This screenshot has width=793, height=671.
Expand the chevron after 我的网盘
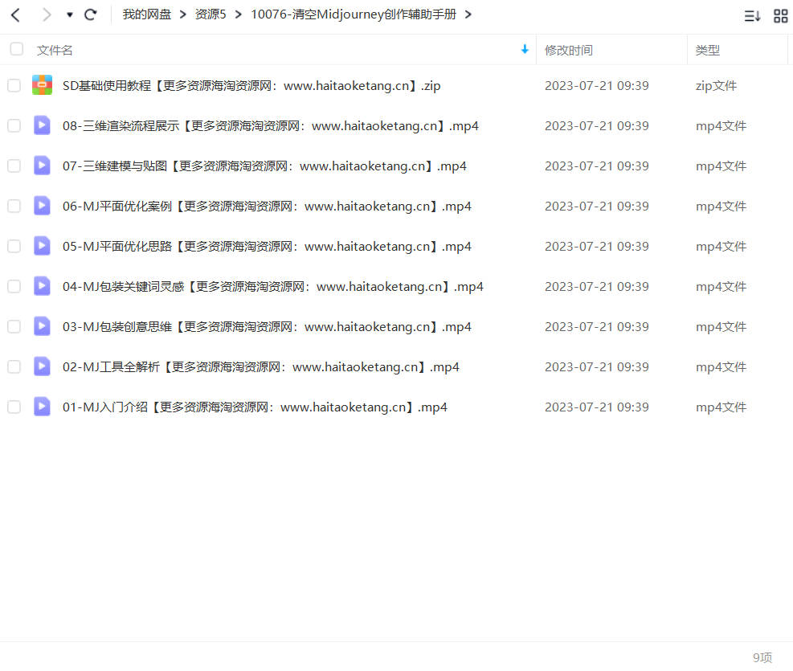click(183, 14)
